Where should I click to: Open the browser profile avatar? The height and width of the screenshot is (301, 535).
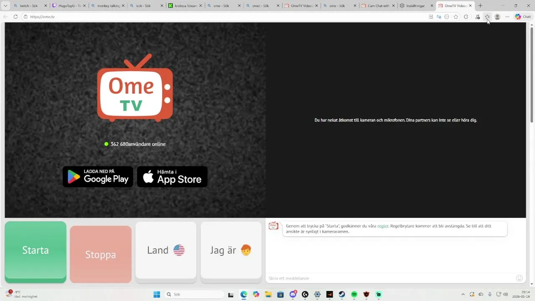[497, 17]
